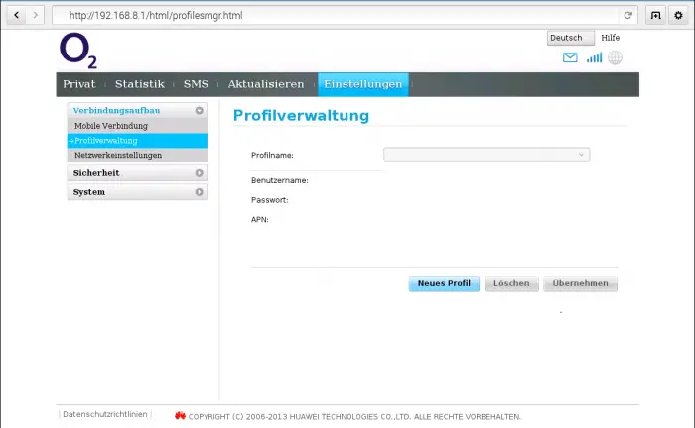Click the O2 logo
Screen dimensions: 695x428
coord(78,51)
